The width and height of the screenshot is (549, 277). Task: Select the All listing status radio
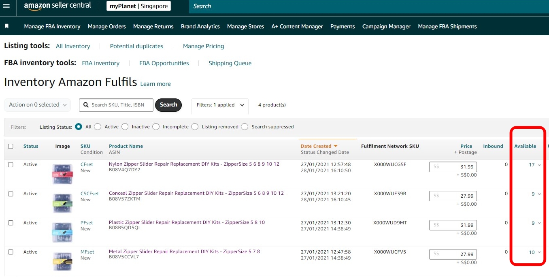click(79, 127)
